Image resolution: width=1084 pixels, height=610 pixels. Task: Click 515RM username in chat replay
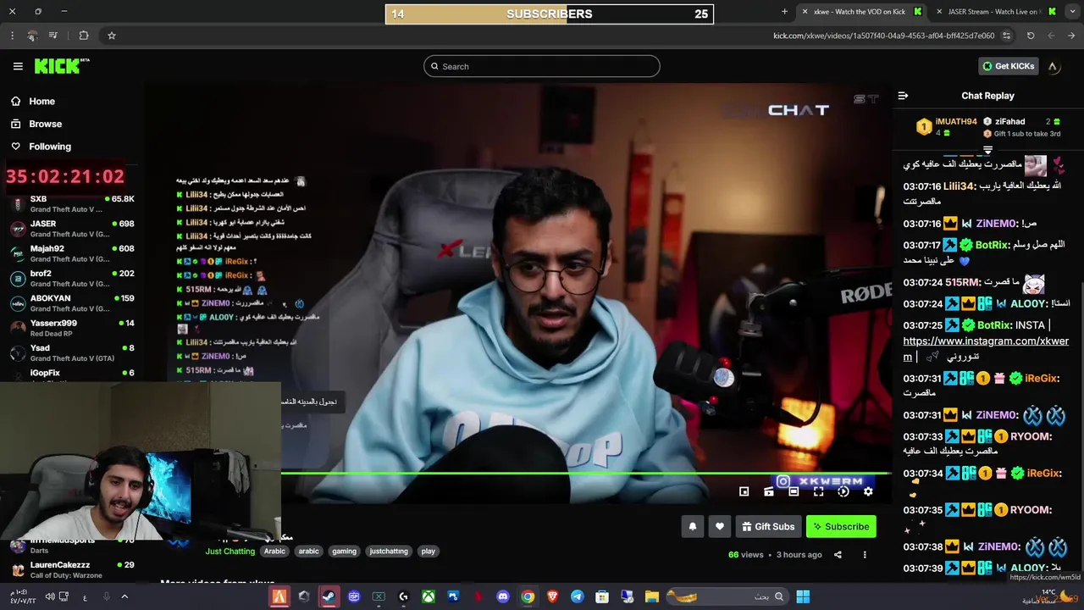tap(962, 282)
